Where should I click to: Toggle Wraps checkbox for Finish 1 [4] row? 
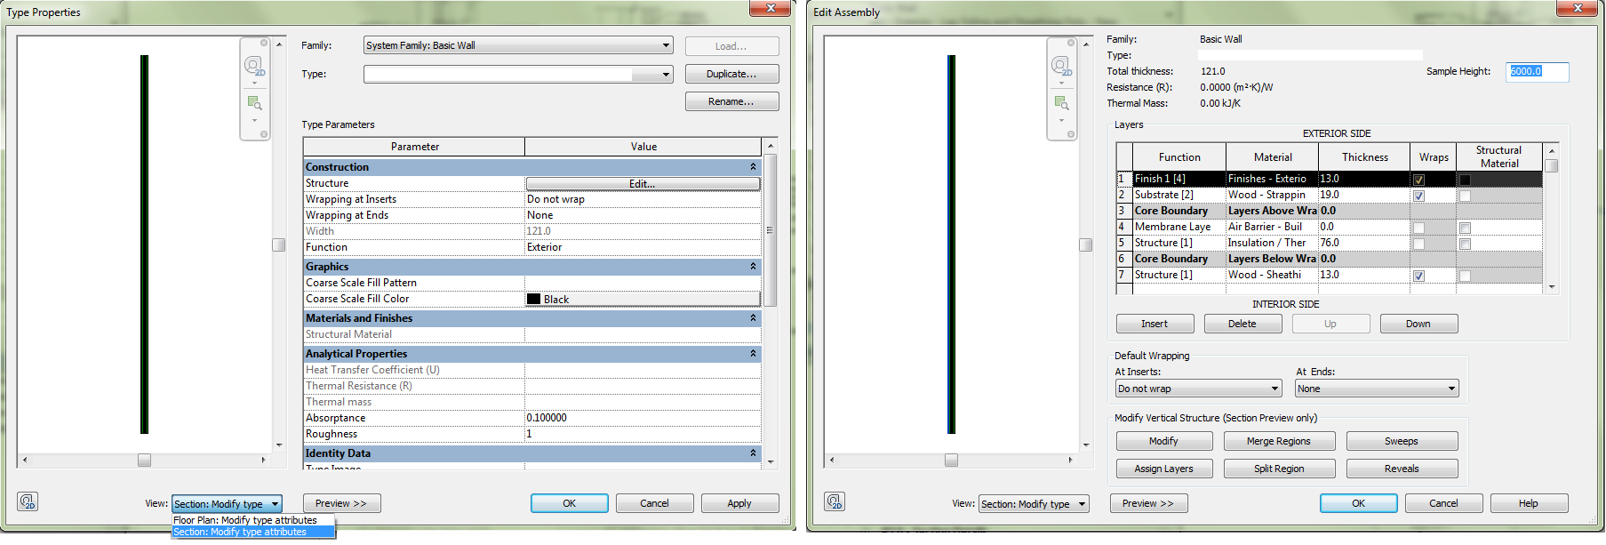pyautogui.click(x=1418, y=180)
